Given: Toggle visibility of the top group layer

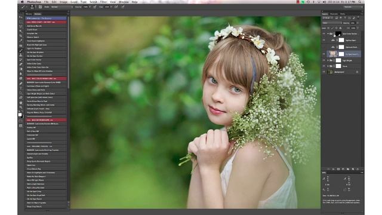Looking at the screenshot, I should click(x=324, y=33).
